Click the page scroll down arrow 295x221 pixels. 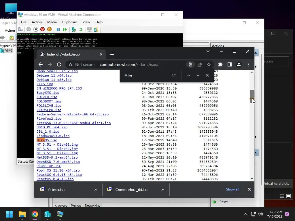252,179
